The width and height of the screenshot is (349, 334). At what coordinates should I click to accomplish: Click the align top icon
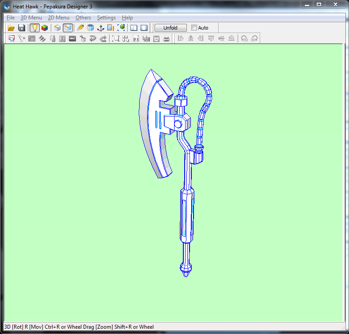click(x=211, y=38)
